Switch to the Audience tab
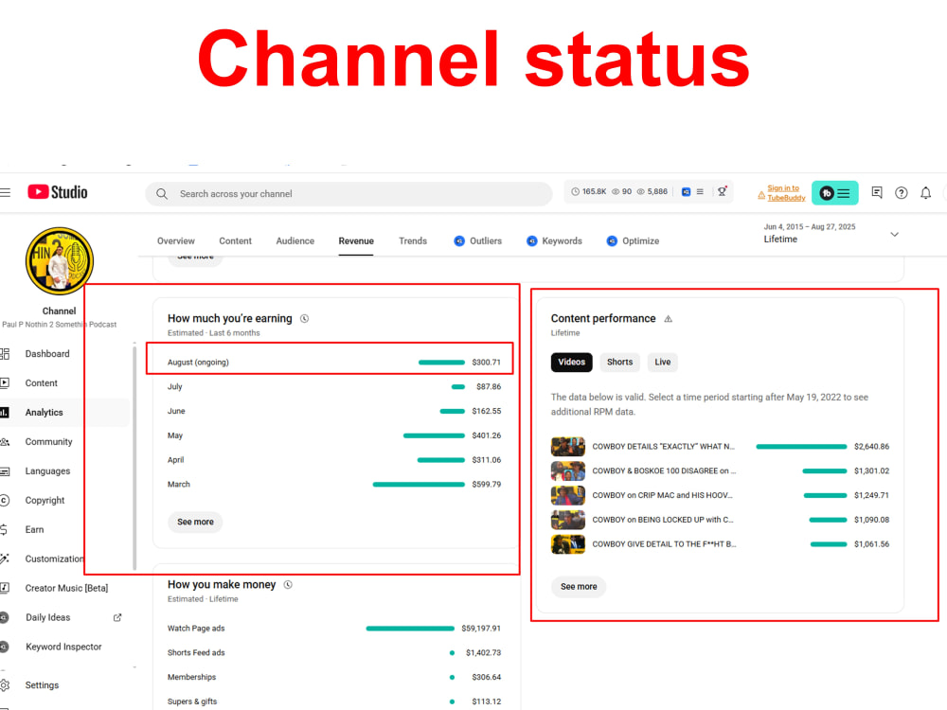The width and height of the screenshot is (947, 710). tap(295, 240)
